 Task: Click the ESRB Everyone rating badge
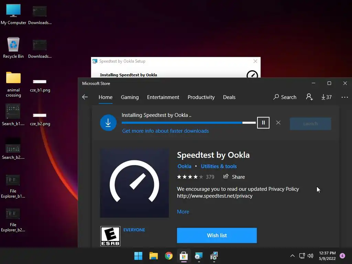[110, 236]
